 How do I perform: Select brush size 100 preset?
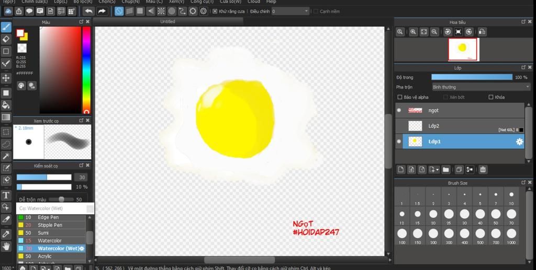(402, 236)
